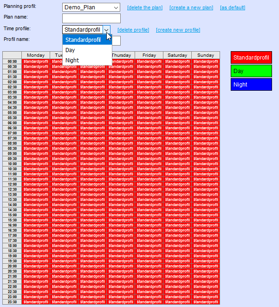This screenshot has height=307, width=279.
Task: Click the create new profile link
Action: tap(178, 30)
